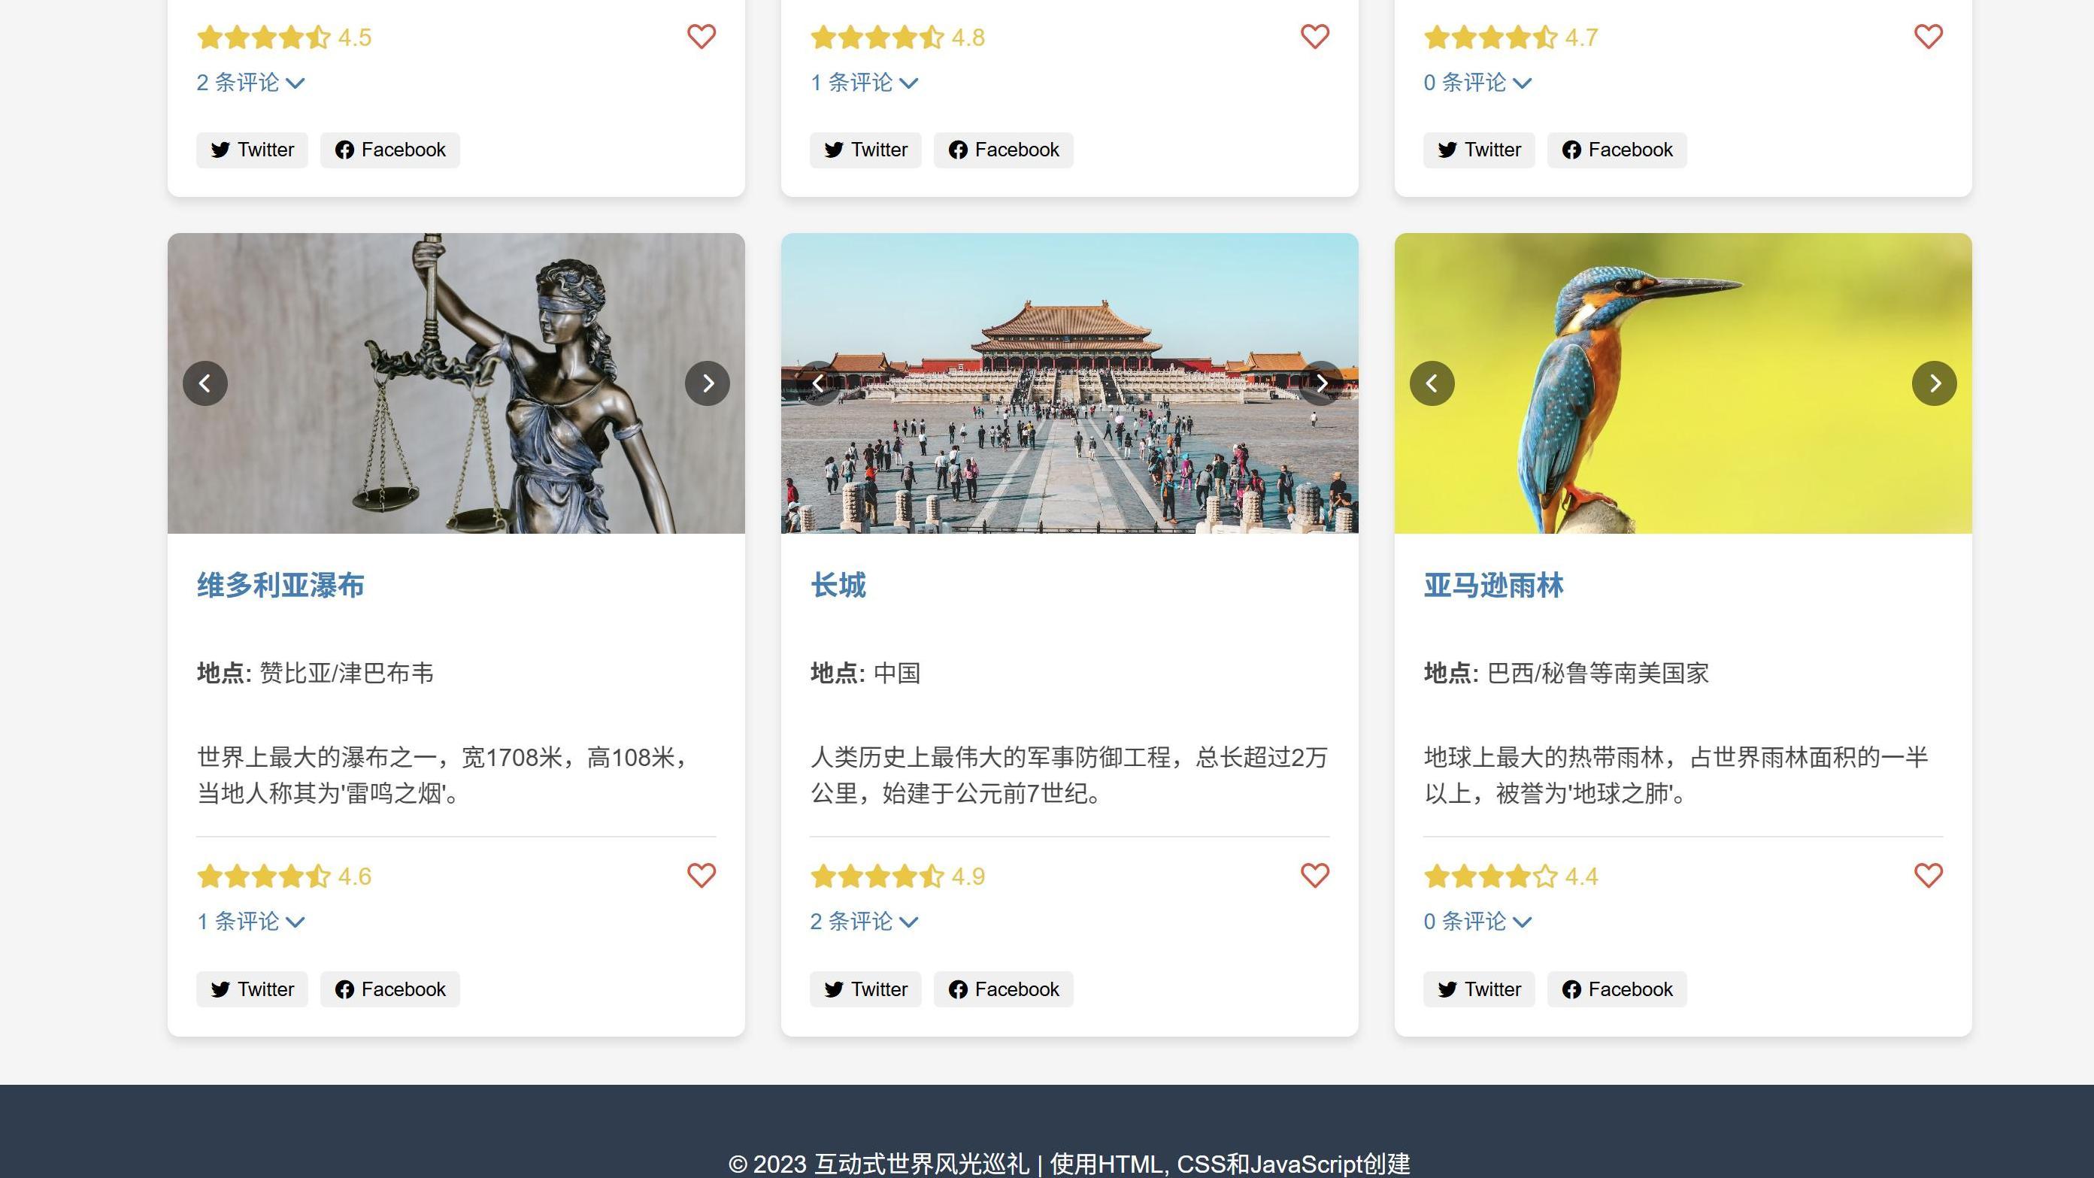Open the 维多利亚瀑布 card title link
Image resolution: width=2094 pixels, height=1178 pixels.
click(280, 586)
